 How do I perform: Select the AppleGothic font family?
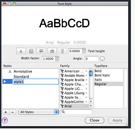point(74,102)
